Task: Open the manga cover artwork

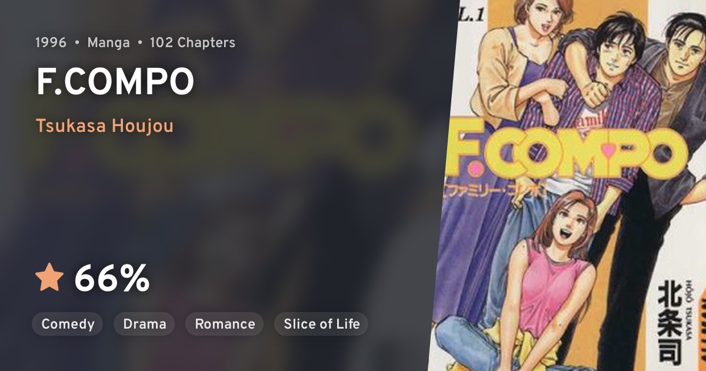Action: [x=567, y=185]
